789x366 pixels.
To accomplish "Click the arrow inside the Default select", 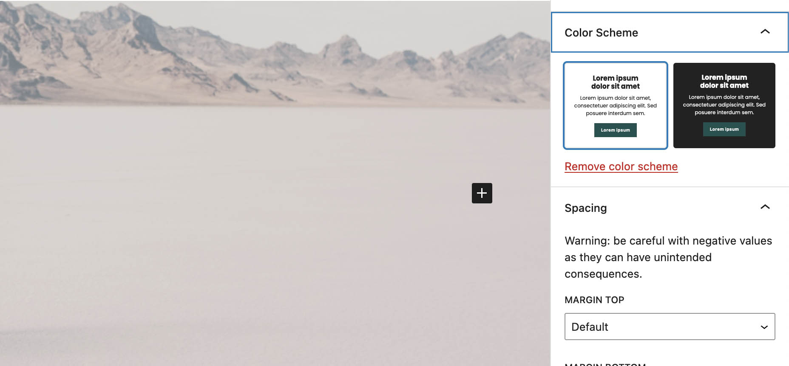I will pyautogui.click(x=764, y=327).
